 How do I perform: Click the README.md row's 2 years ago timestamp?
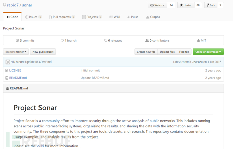pyautogui.click(x=213, y=78)
